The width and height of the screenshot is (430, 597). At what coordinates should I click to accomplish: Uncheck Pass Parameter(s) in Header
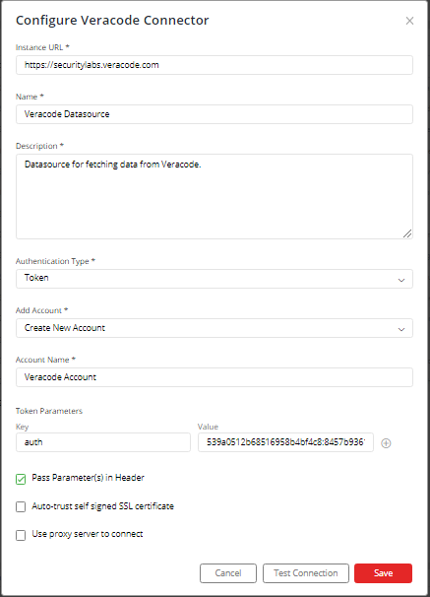point(21,479)
